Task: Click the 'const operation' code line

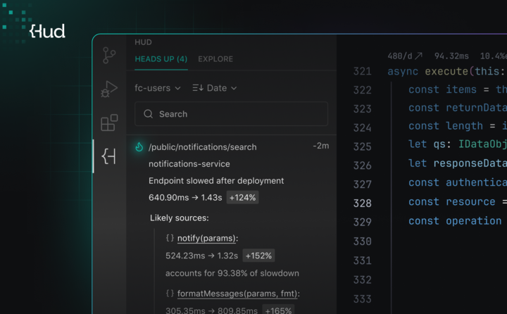Action: (x=455, y=221)
